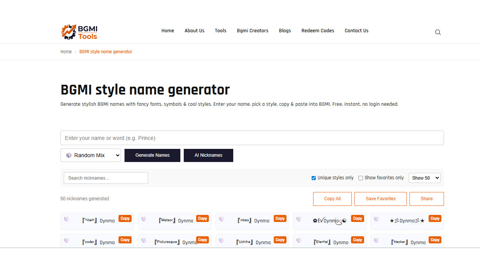This screenshot has width=480, height=270.
Task: Favorite the Eternal Dynmo nickname heart
Action: [299, 241]
